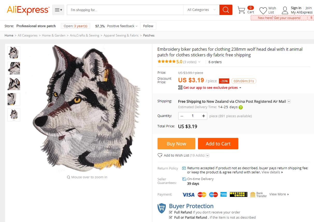Open Arts, Crafts & Sewing breadcrumb
Screen dimensions: 314x222
(84, 35)
